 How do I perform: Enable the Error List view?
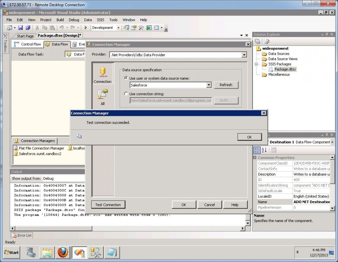click(x=21, y=235)
